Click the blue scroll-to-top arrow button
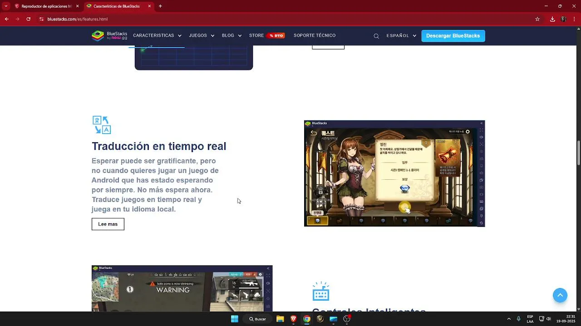The image size is (581, 326). click(x=560, y=295)
